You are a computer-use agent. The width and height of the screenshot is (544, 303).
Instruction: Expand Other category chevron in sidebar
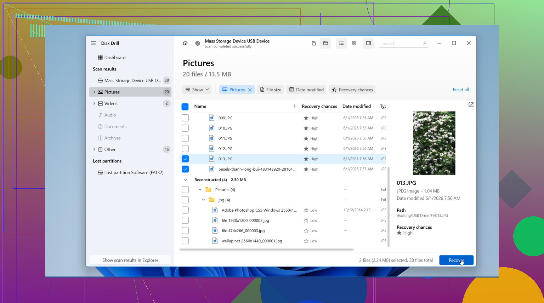(94, 149)
